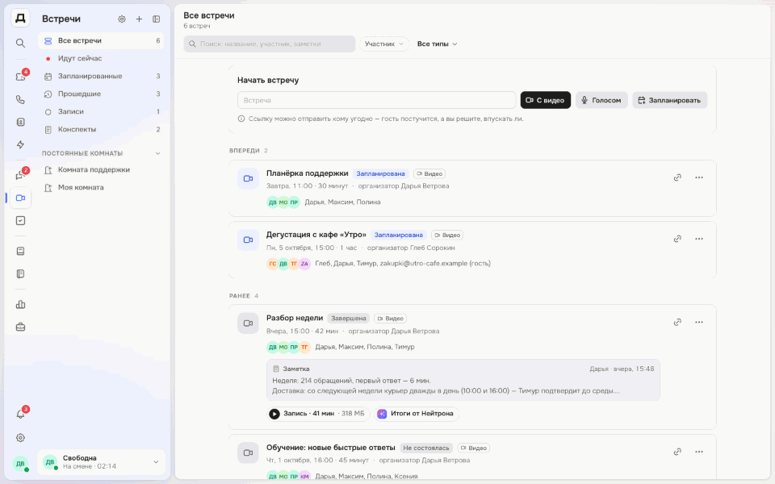Go to «Записи» in the sidebar
The width and height of the screenshot is (775, 484).
(101, 111)
